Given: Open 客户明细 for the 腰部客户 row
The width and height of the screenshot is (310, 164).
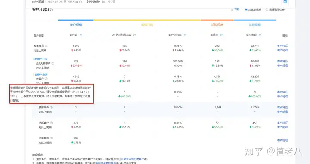Looking at the screenshot, I should click(x=282, y=112).
